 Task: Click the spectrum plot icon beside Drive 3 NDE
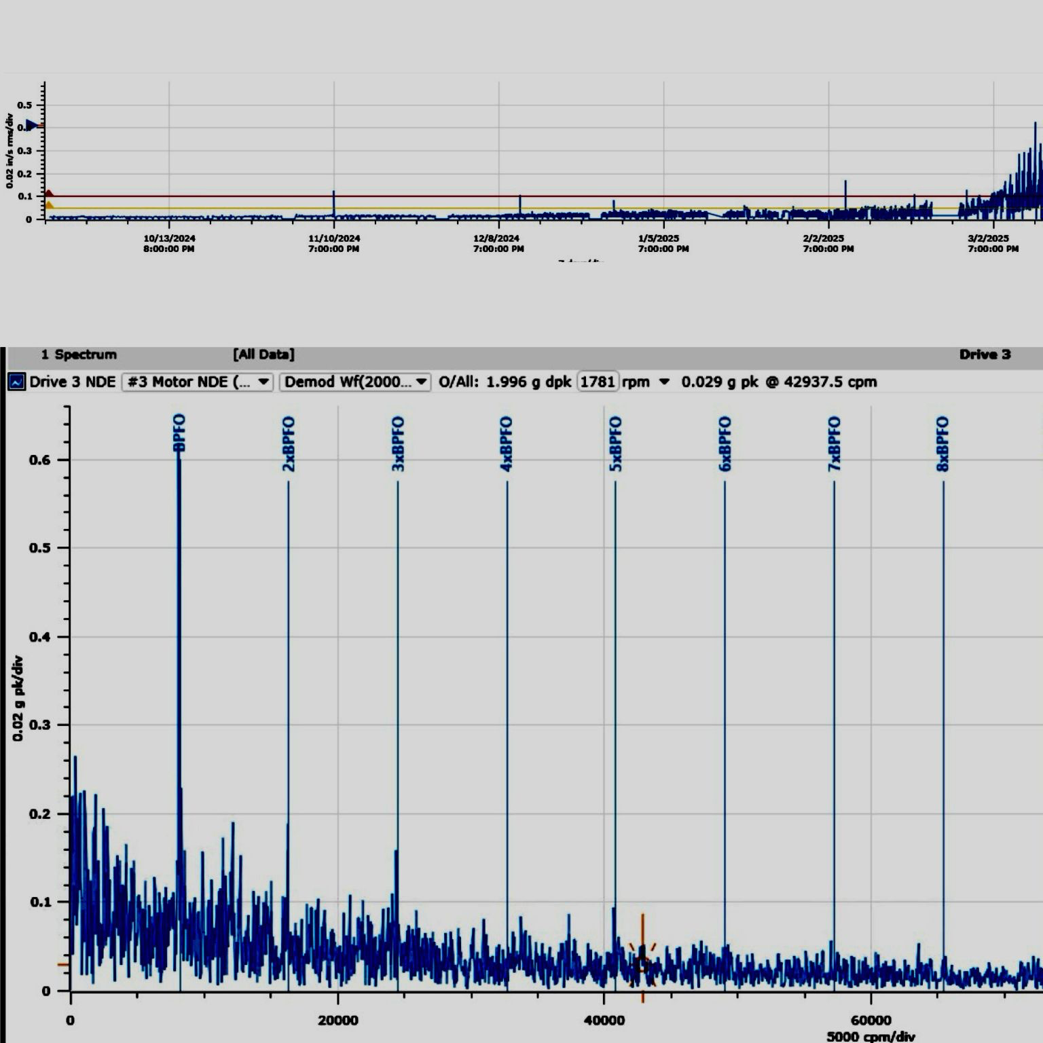tap(16, 382)
